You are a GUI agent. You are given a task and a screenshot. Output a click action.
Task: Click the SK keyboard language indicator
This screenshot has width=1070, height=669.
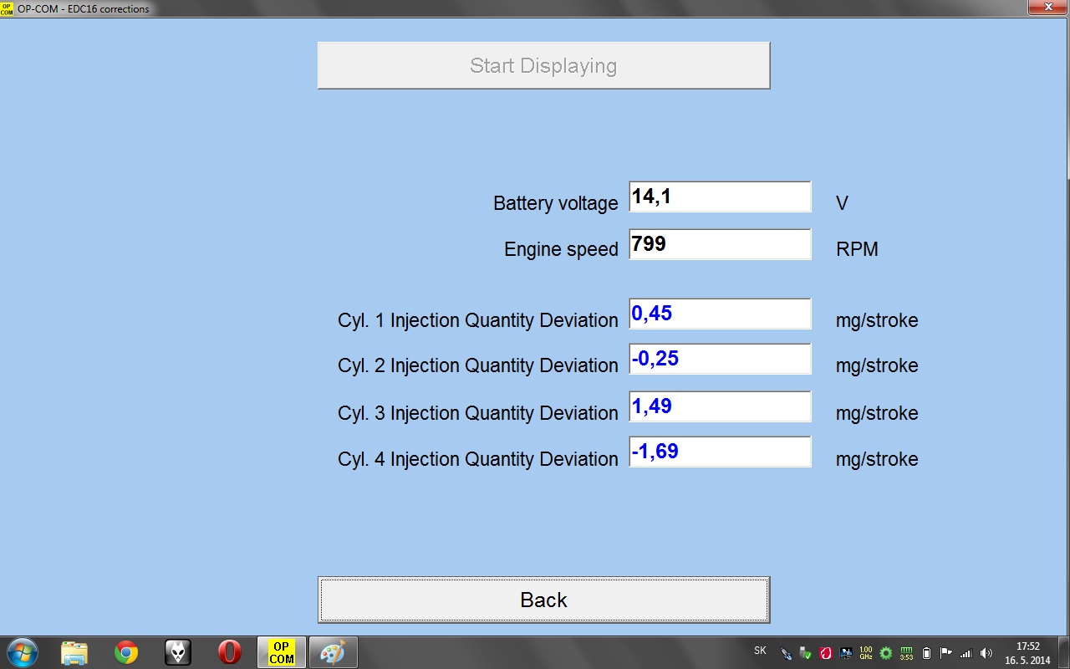(x=760, y=651)
